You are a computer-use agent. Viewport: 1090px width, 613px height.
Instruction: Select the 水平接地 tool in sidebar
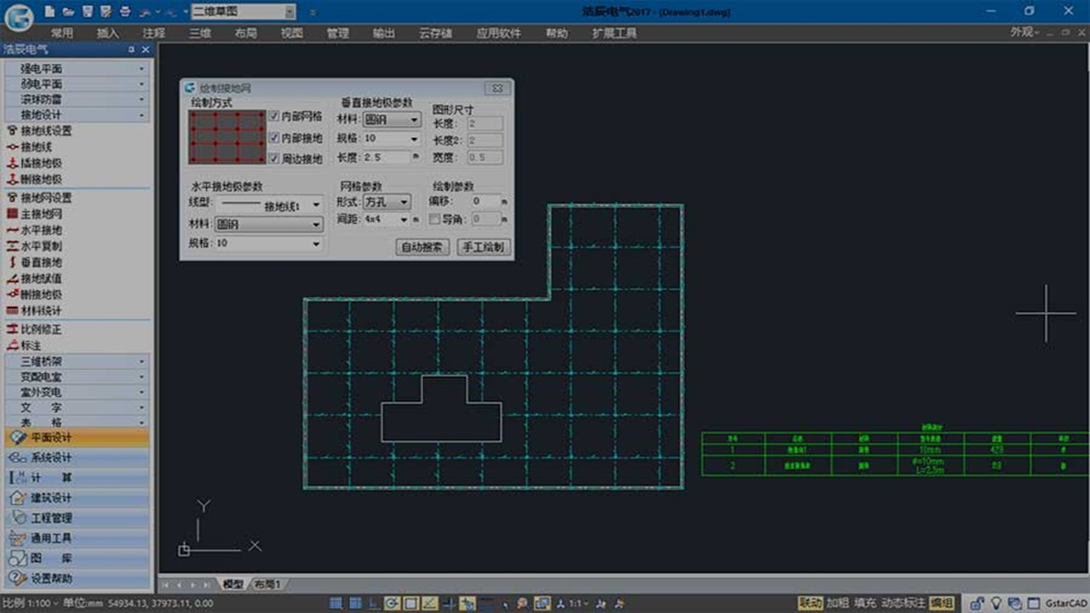point(41,230)
